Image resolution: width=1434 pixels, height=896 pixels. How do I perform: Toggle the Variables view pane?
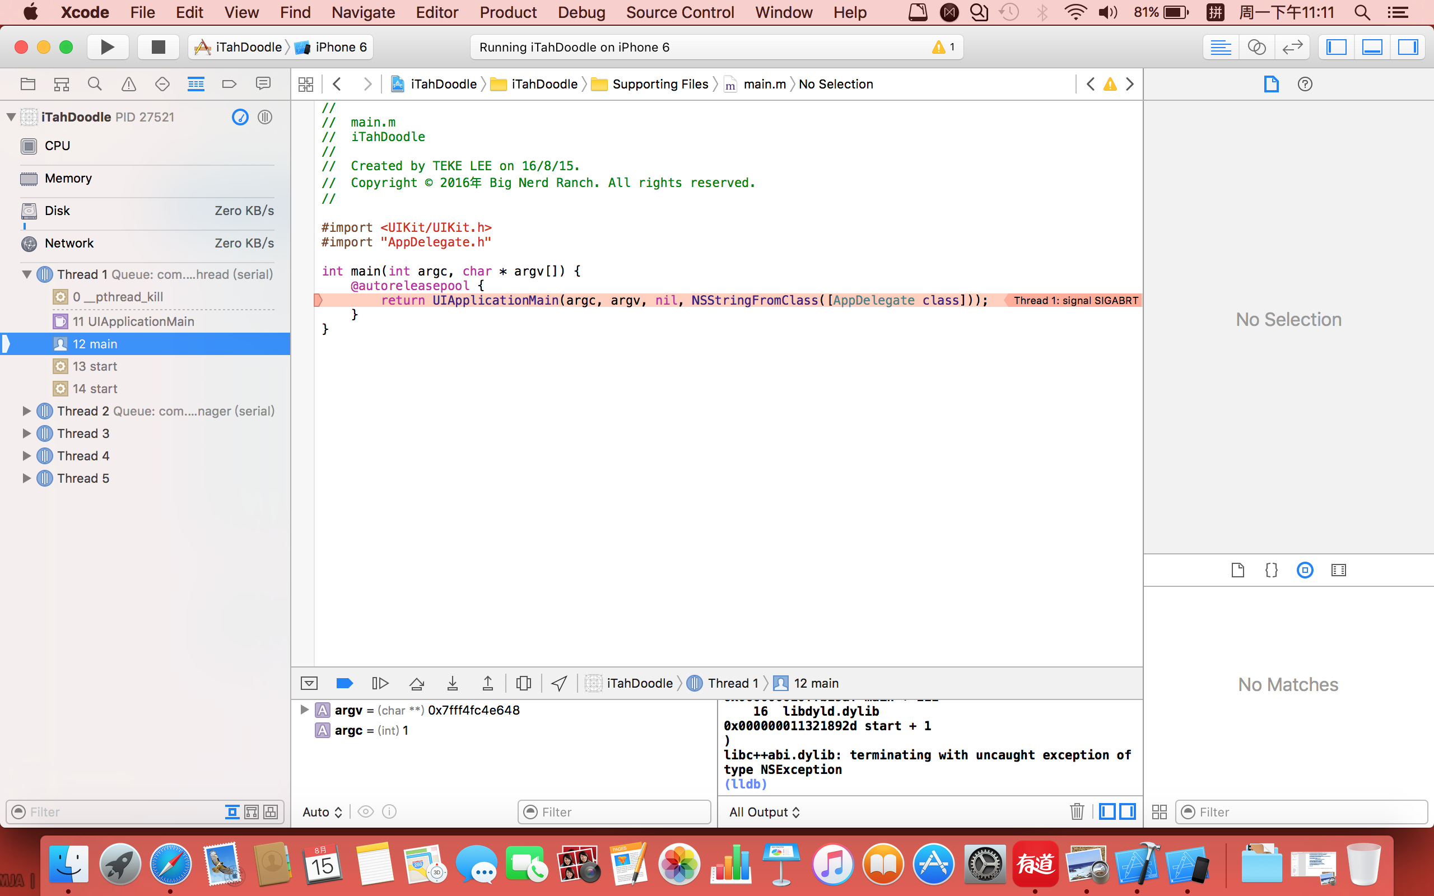point(1107,811)
